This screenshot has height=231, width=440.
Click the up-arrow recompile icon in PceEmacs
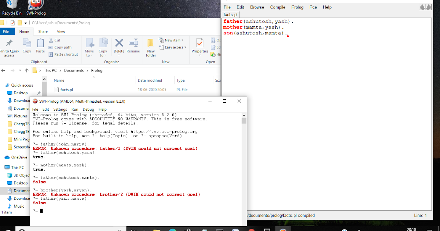[429, 7]
